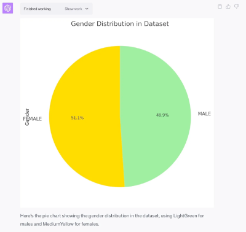Copy the response with clipboard icon
246x232 pixels.
click(220, 7)
